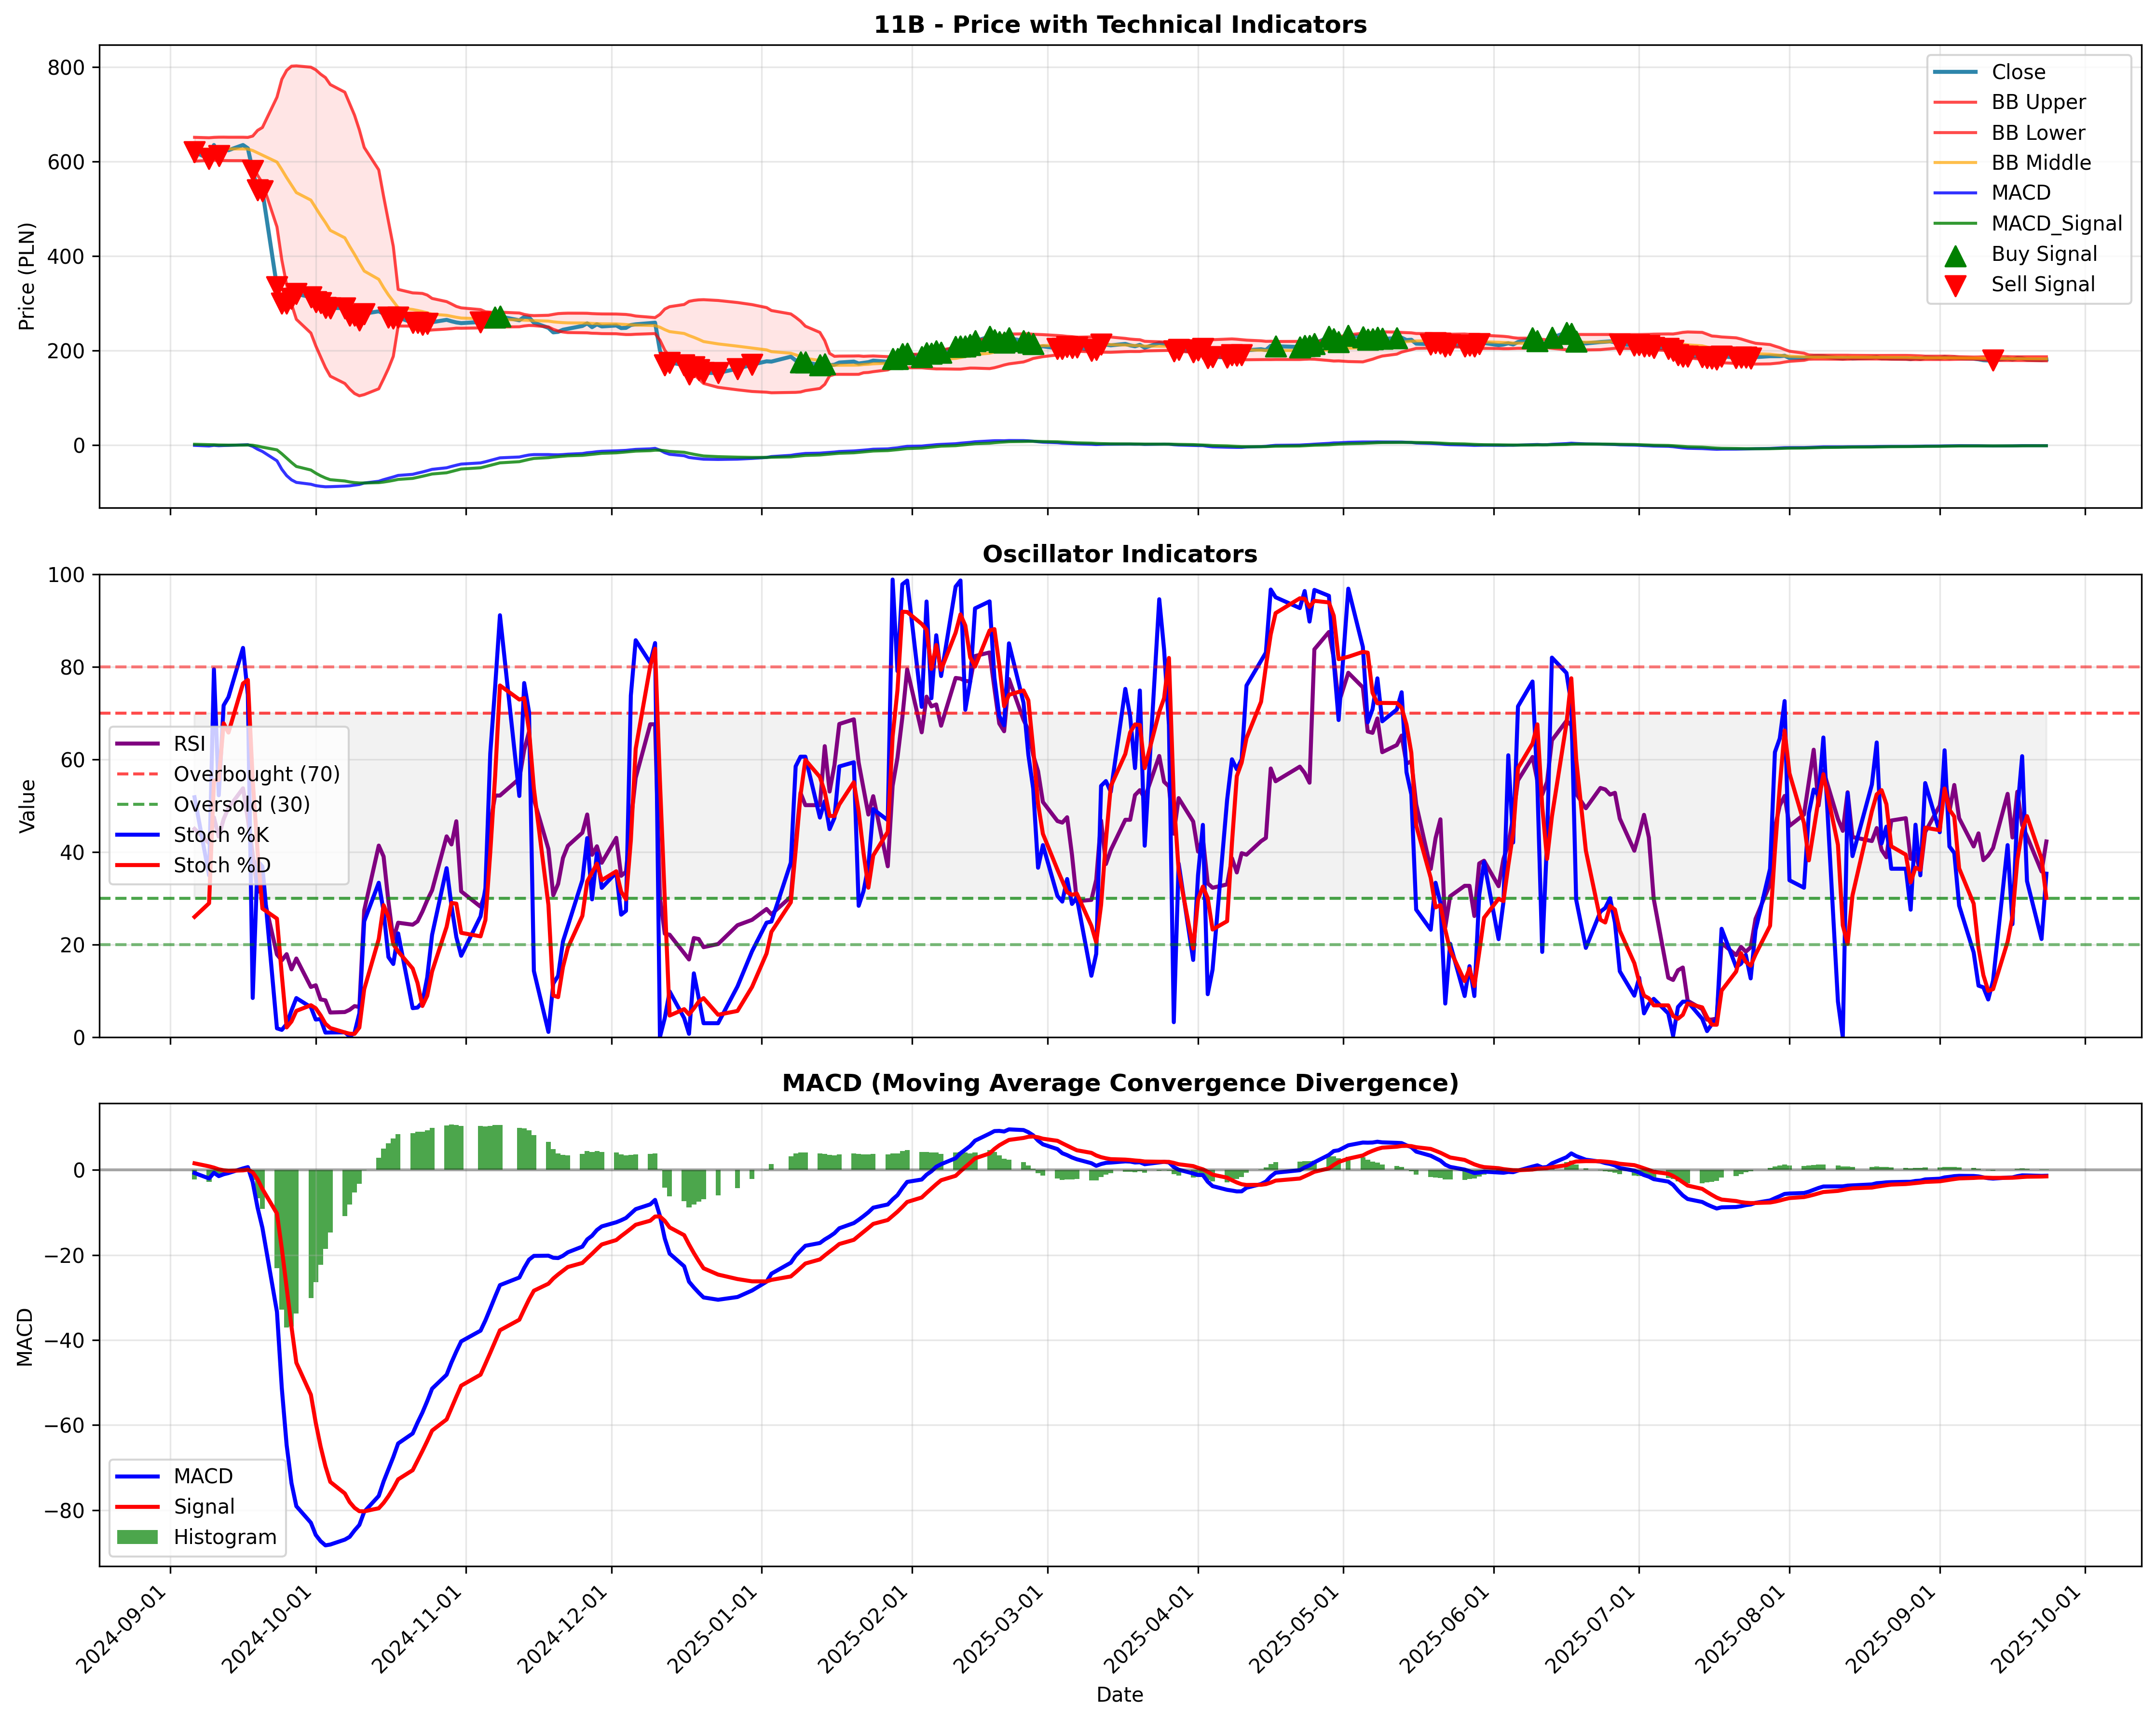Click the chart title '11B - Price with Technical Indicators'

pyautogui.click(x=1120, y=25)
